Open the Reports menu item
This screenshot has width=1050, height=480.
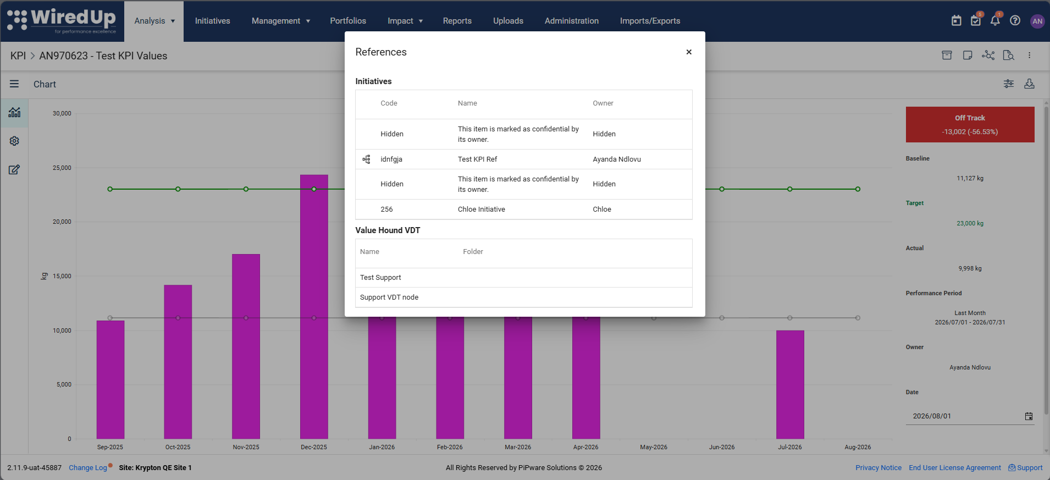pos(457,21)
